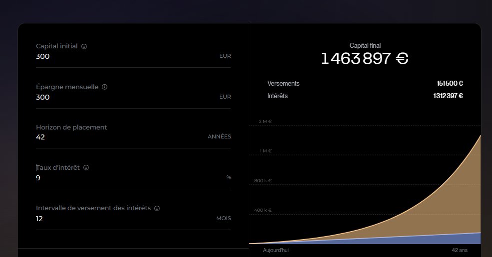Select the Intérêts amount 1 312 397 €
The height and width of the screenshot is (257, 492).
point(448,96)
